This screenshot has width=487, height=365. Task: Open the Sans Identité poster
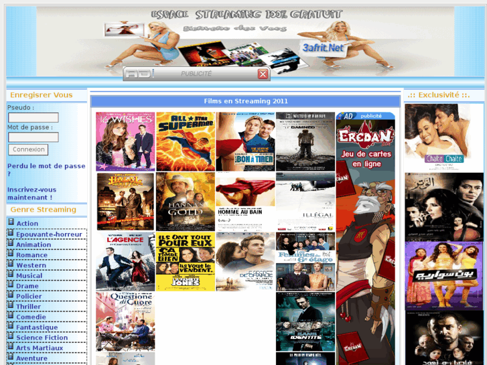tap(305, 322)
